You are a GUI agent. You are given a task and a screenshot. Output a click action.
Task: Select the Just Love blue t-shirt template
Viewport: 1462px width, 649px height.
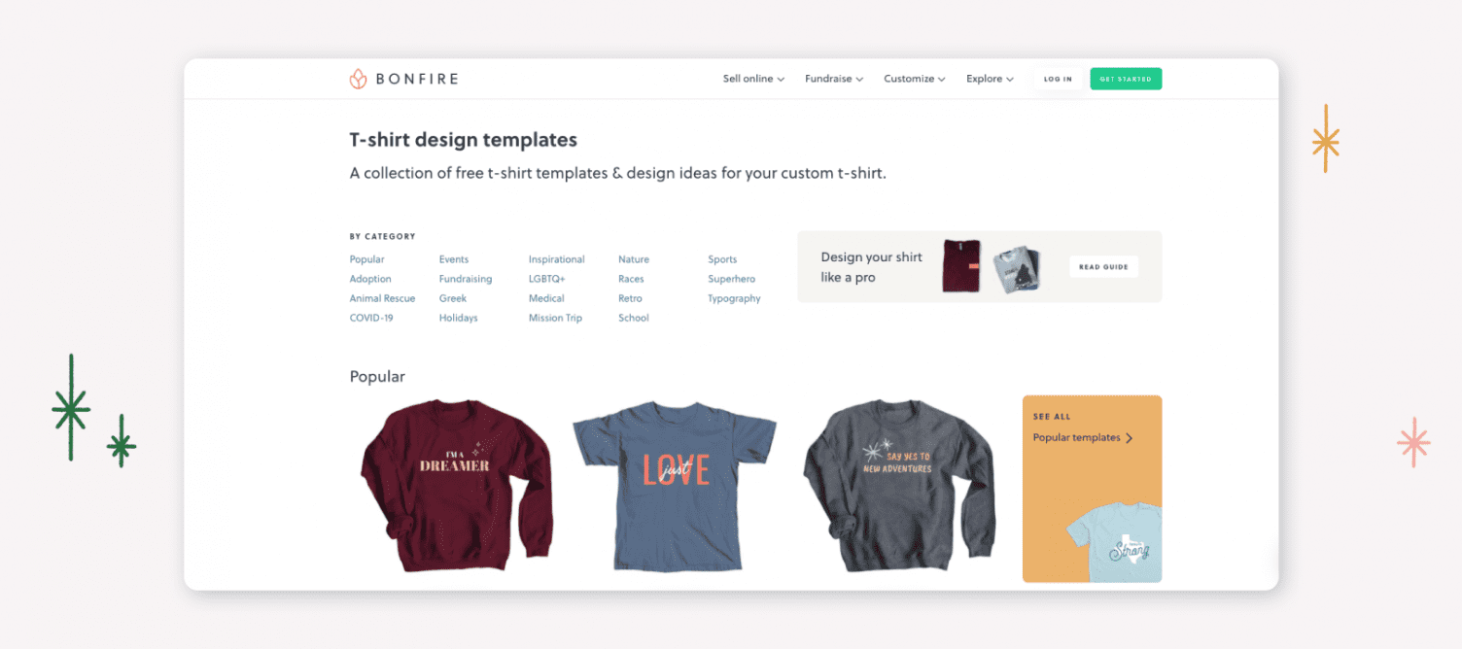(x=675, y=486)
